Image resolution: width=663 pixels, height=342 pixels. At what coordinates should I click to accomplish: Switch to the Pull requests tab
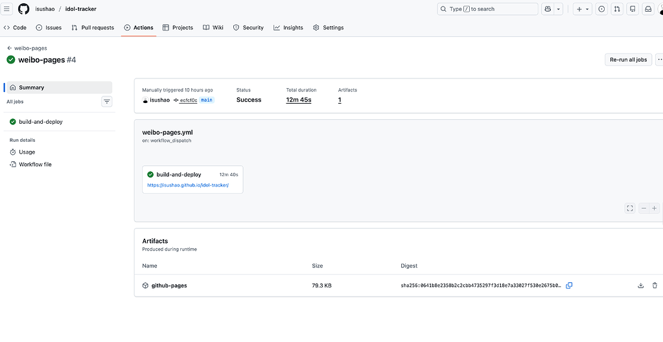click(x=93, y=27)
